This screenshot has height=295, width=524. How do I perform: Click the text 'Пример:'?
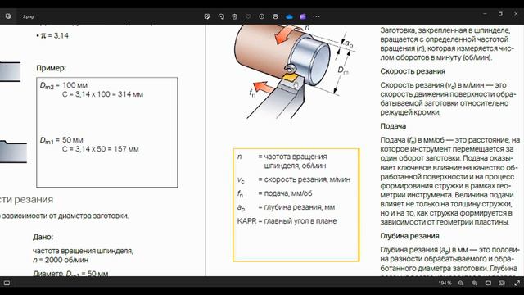click(51, 68)
